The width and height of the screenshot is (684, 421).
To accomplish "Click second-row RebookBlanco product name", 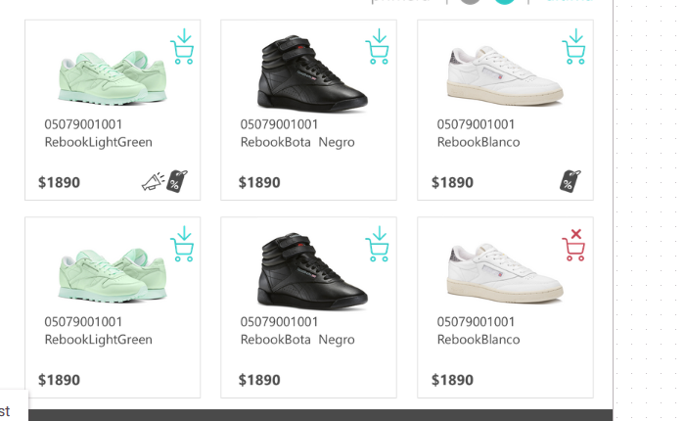I will 479,340.
